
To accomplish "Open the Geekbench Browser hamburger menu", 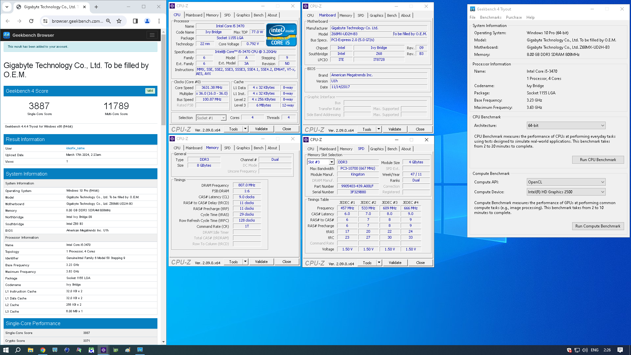I will coord(152,35).
